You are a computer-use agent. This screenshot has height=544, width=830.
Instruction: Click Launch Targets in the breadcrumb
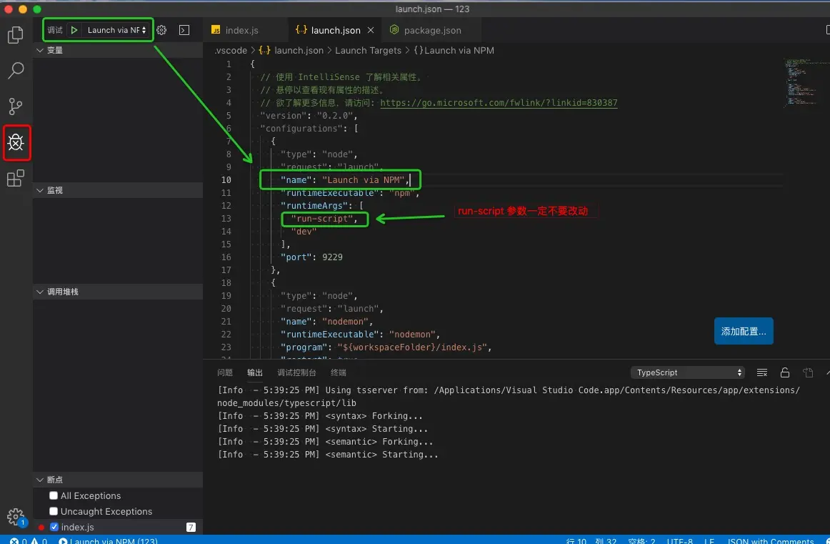coord(368,50)
